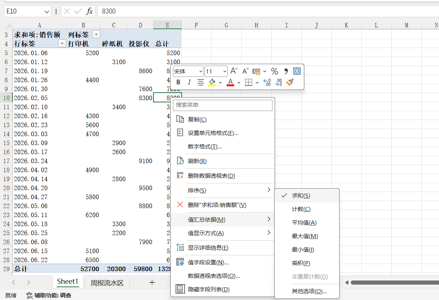439x300 pixels.
Task: Click the increase decimal places icon
Action: pyautogui.click(x=267, y=82)
